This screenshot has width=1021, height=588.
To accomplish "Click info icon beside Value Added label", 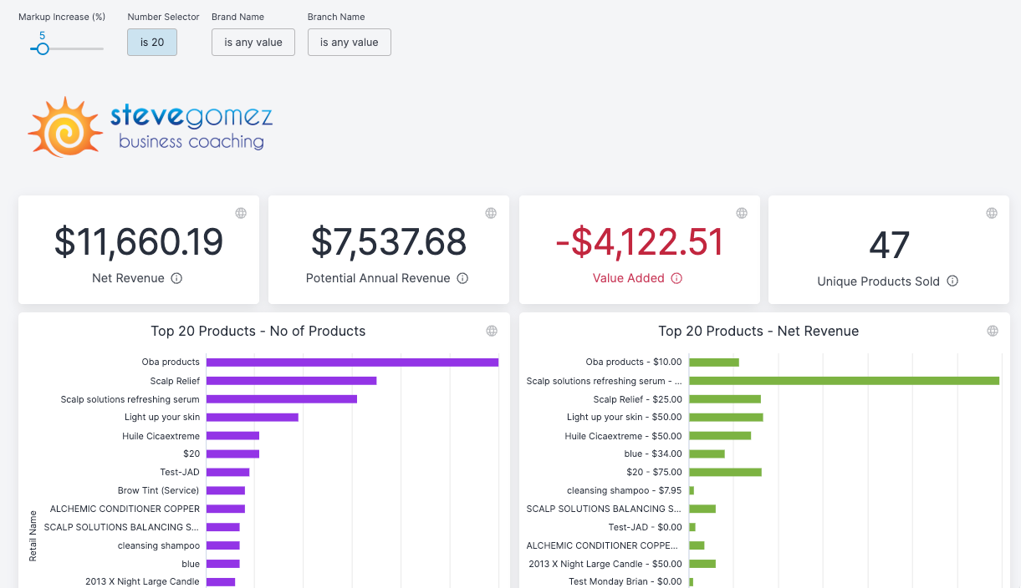I will coord(676,278).
